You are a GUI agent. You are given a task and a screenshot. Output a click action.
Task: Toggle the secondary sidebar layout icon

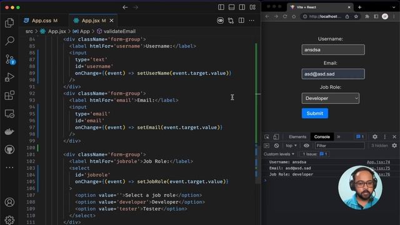point(242,7)
